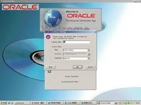Switch to the Paint (画图) taskbar button
141x105 pixels.
(x=39, y=103)
